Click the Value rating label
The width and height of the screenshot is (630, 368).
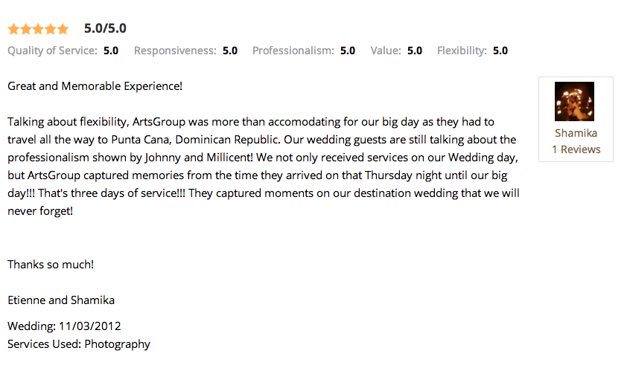386,51
